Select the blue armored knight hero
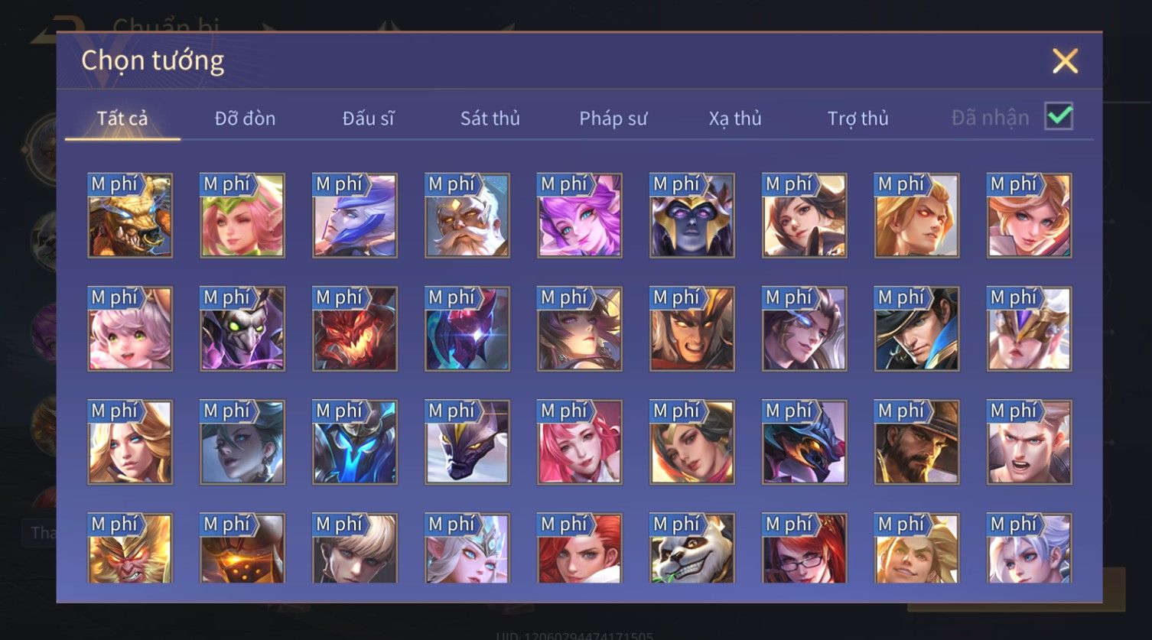This screenshot has height=640, width=1152. click(355, 442)
